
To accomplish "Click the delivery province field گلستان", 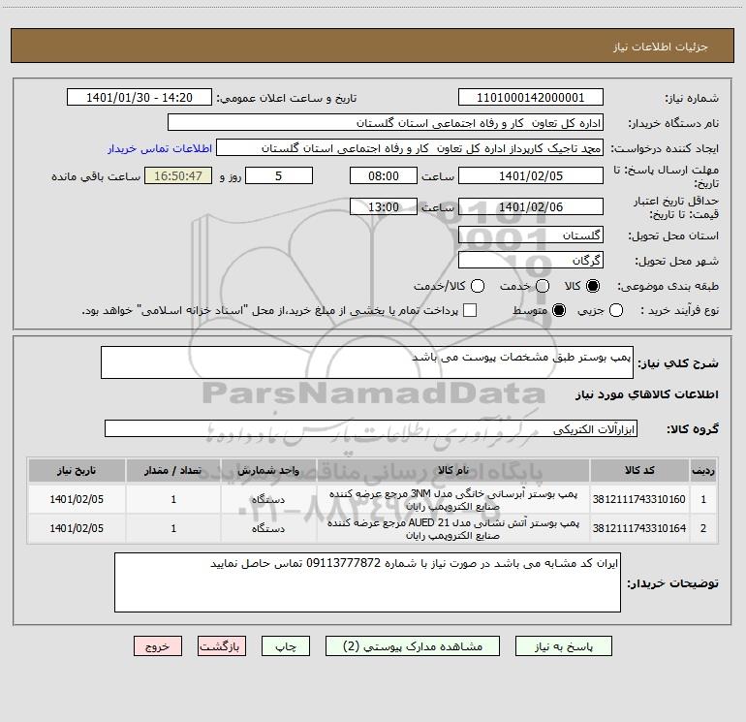I will click(x=531, y=235).
